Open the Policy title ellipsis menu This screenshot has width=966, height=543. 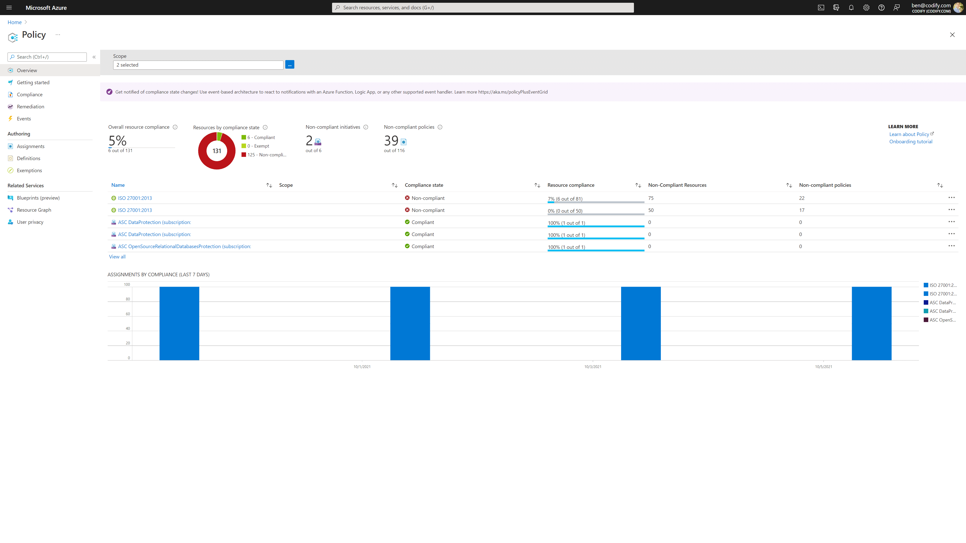click(58, 34)
